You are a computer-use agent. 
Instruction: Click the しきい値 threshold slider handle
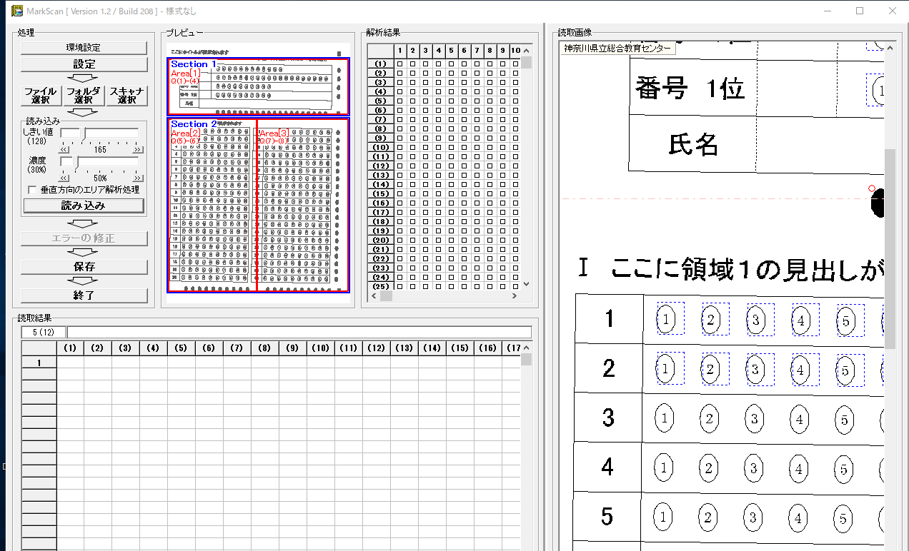point(82,133)
